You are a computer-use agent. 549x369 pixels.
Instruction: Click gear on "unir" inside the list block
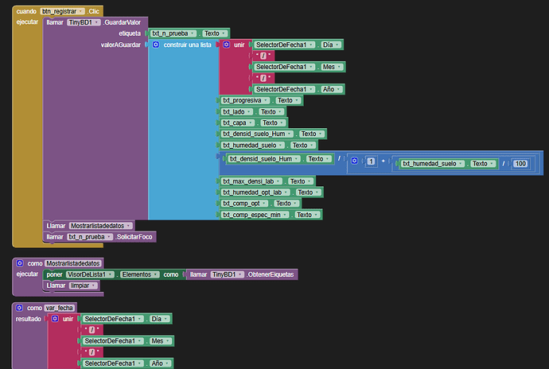[227, 45]
